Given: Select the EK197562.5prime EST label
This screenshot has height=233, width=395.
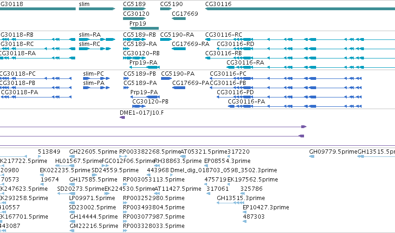Looking at the screenshot, I should (x=253, y=180).
